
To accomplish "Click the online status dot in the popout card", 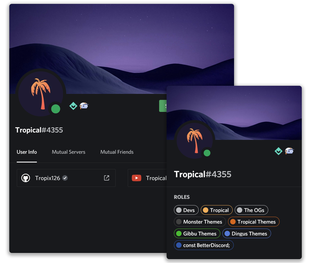I will coord(207,153).
